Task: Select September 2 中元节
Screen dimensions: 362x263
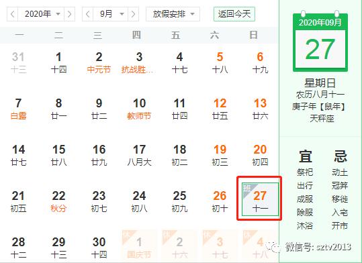Action: (99, 63)
